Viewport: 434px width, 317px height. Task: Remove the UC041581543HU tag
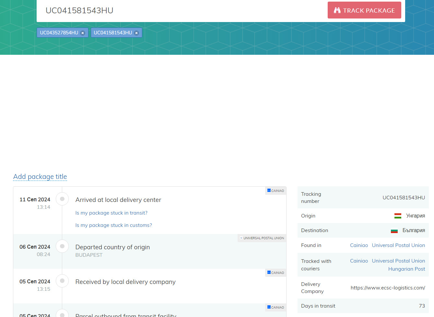(136, 33)
